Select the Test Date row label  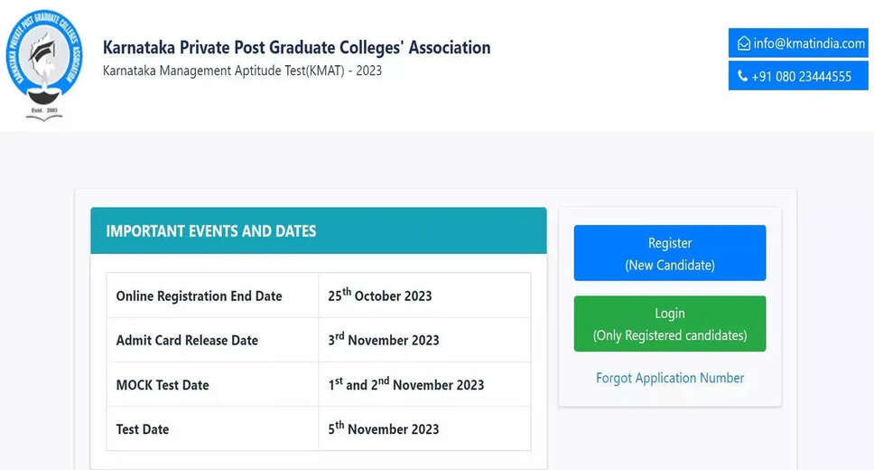[143, 428]
